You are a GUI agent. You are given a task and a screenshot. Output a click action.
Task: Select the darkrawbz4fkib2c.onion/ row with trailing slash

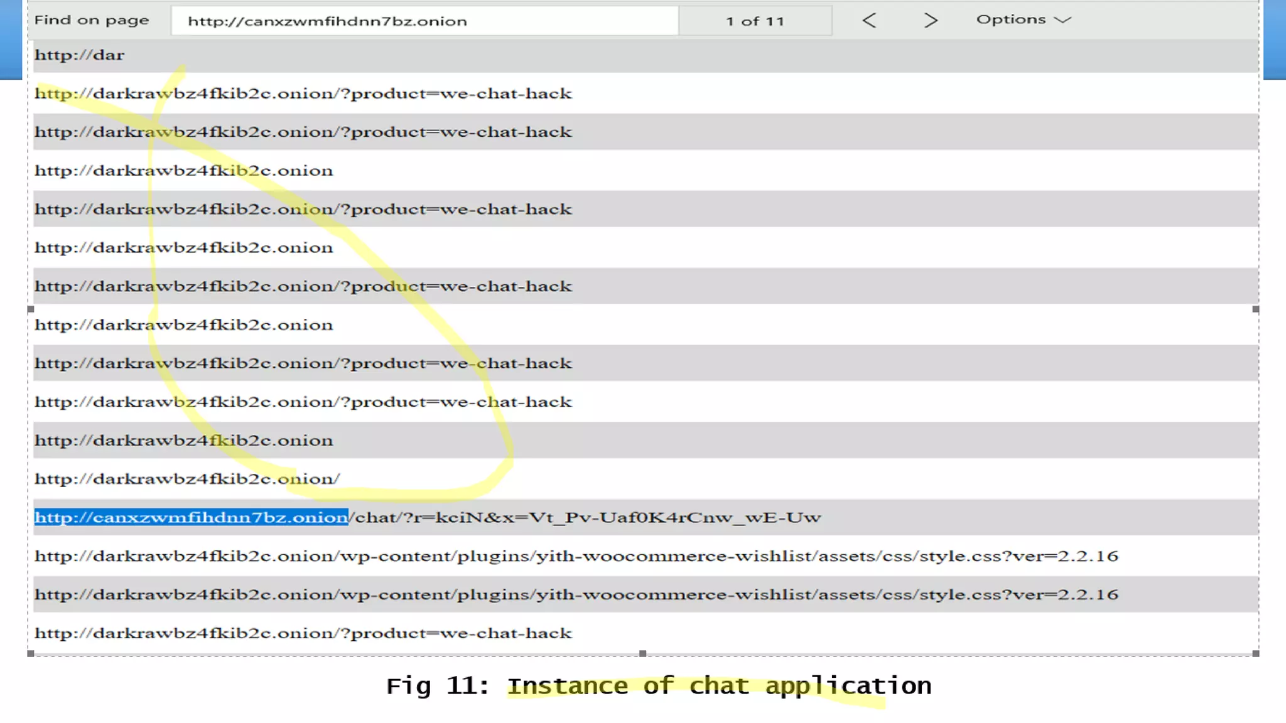click(x=187, y=479)
